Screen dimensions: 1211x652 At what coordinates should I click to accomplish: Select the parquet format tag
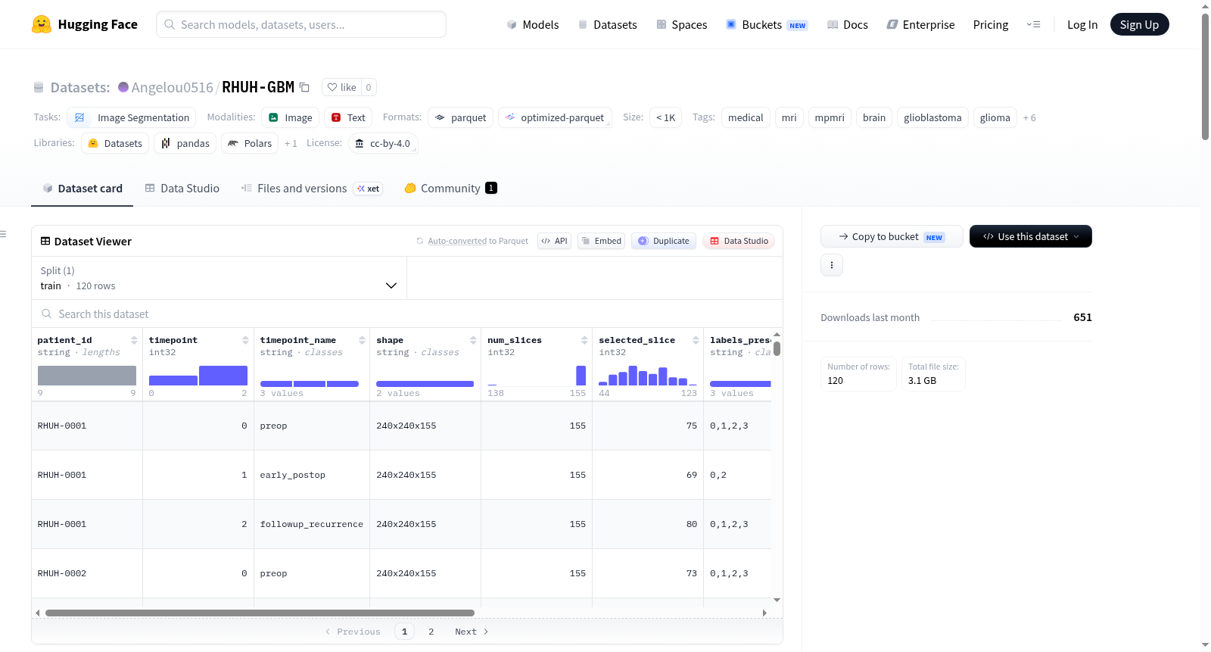(x=460, y=117)
